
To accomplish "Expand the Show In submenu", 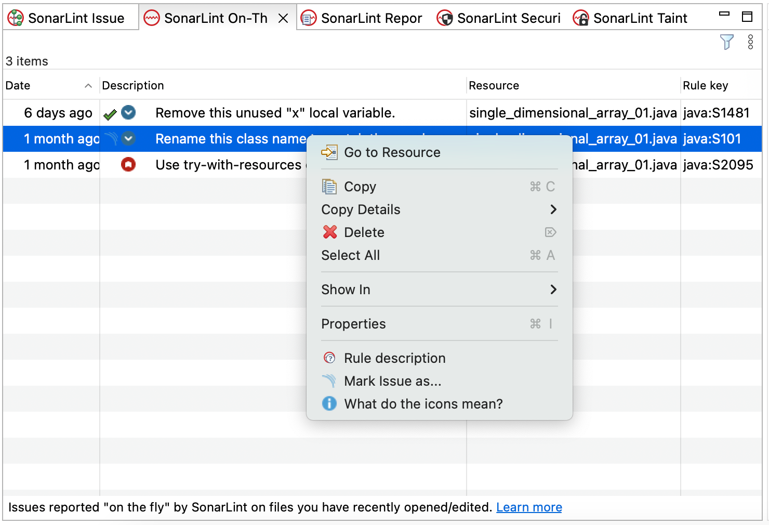I will point(440,290).
